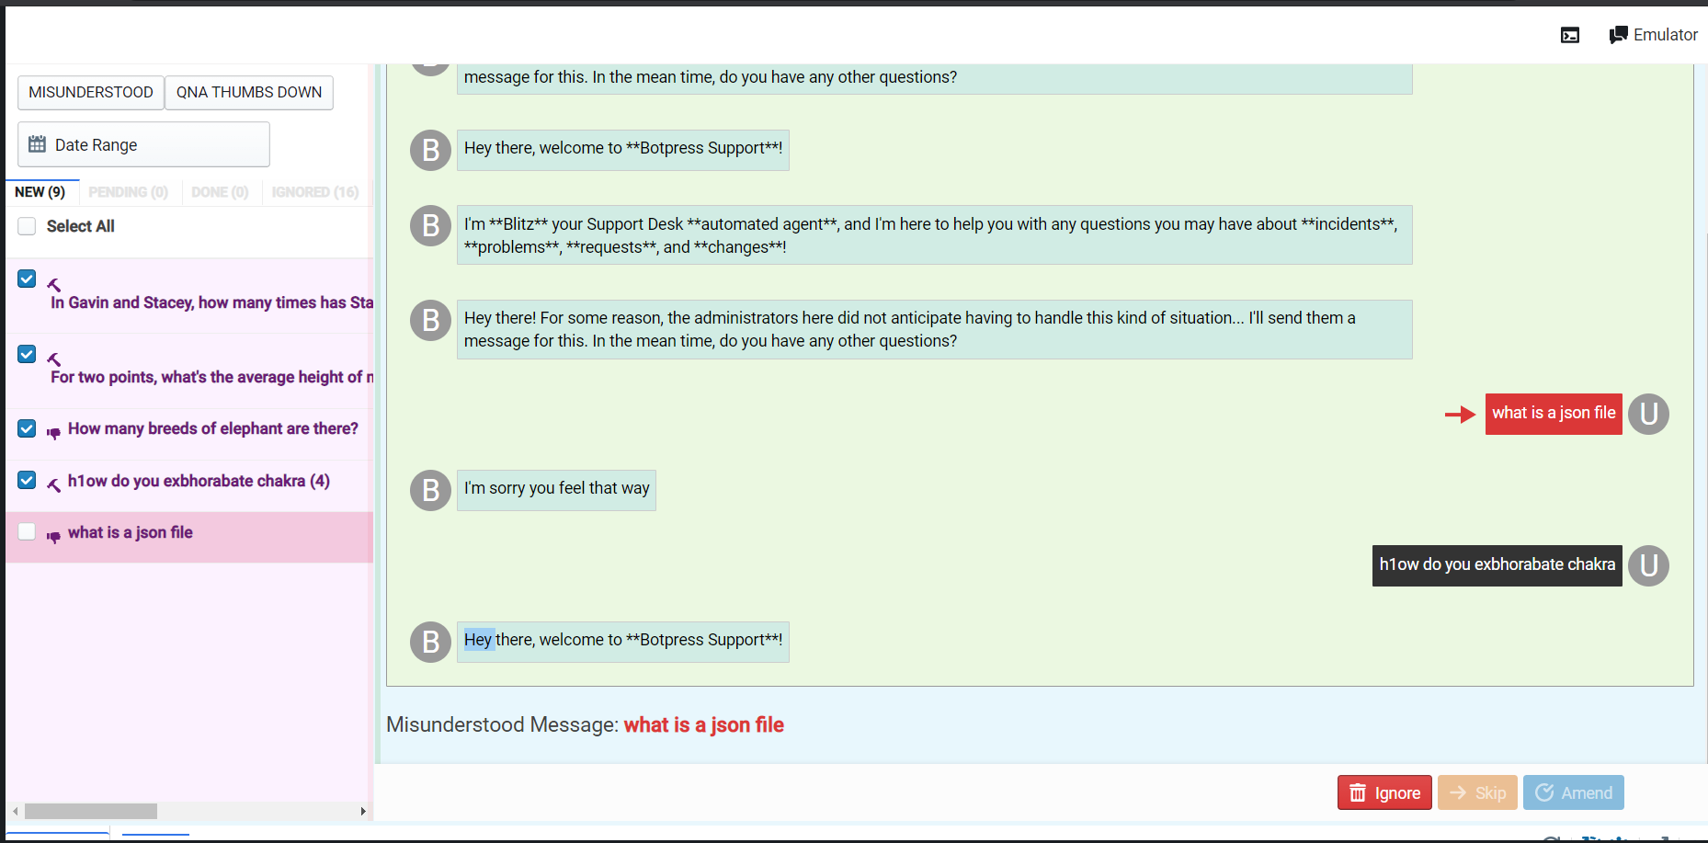
Task: Click the Amend button
Action: pyautogui.click(x=1573, y=792)
